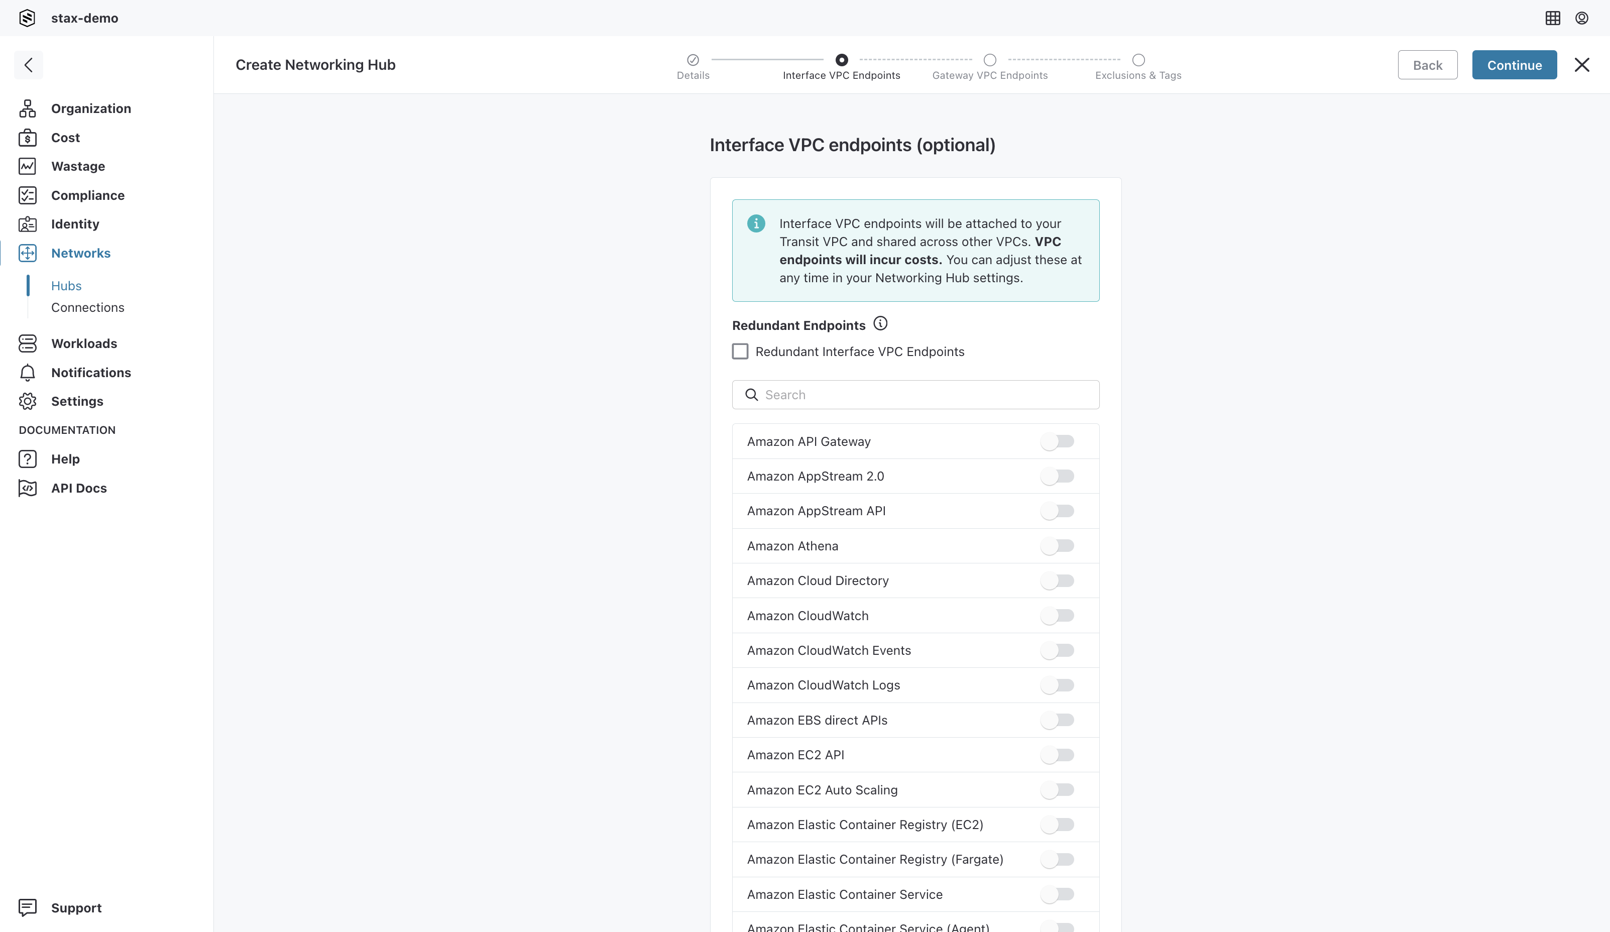Click the Continue button

[x=1515, y=64]
